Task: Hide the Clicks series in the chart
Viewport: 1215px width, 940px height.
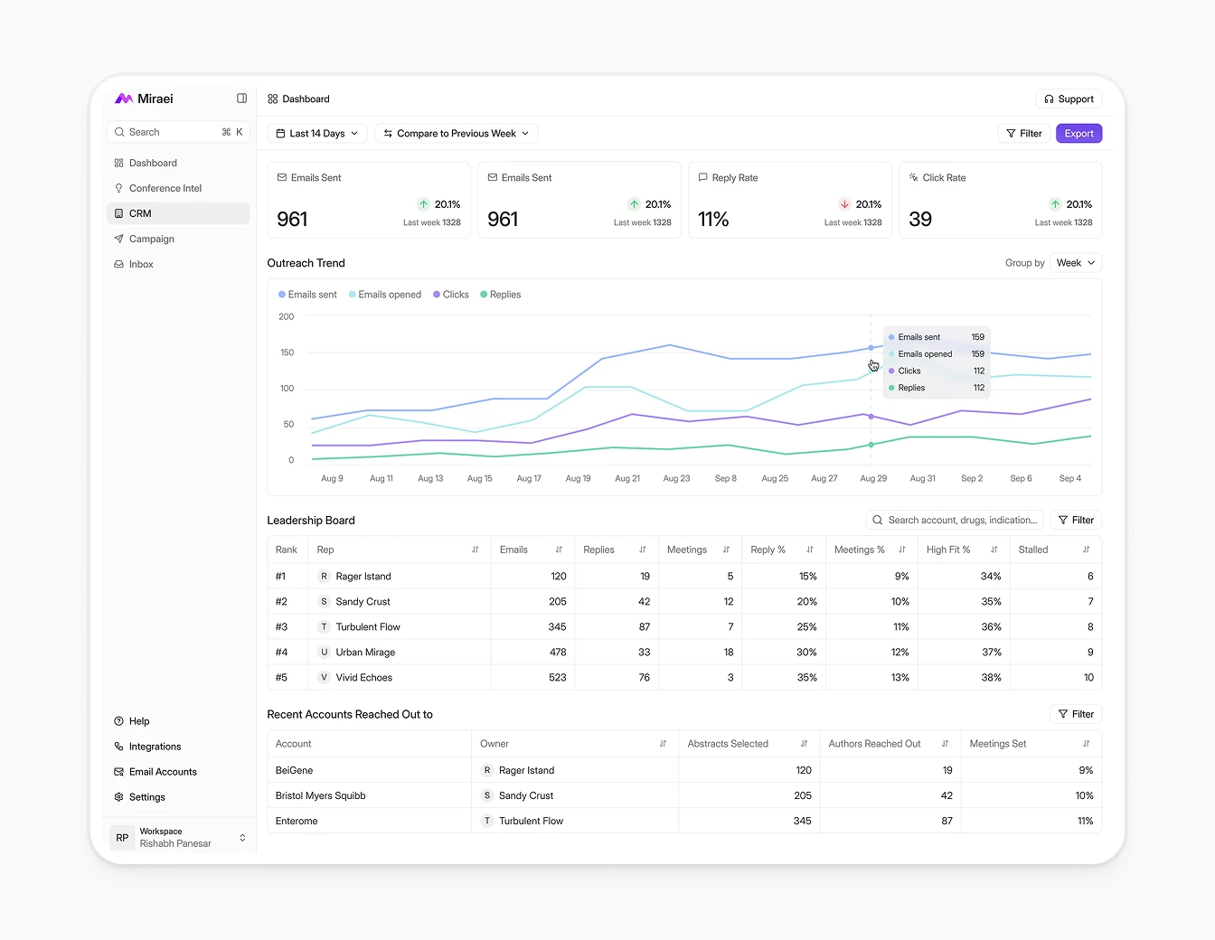Action: (450, 294)
